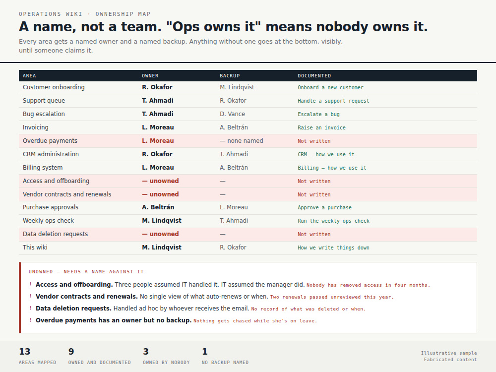
Task: Click 'unowned' in Access and offboarding row
Action: pyautogui.click(x=160, y=181)
